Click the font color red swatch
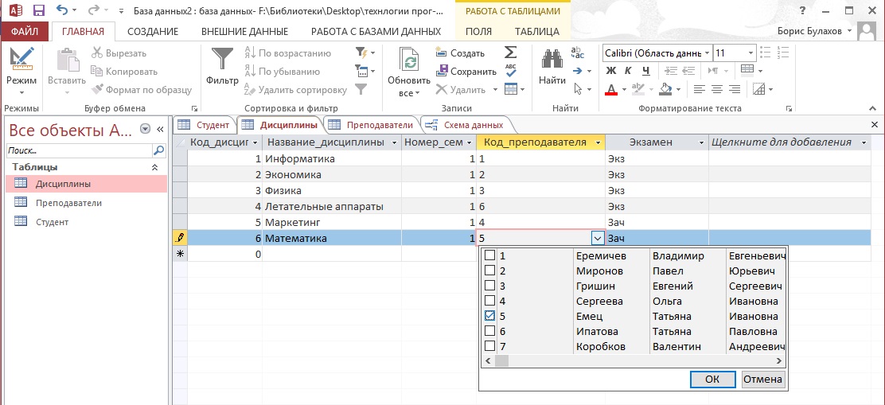This screenshot has height=405, width=885. pos(611,89)
